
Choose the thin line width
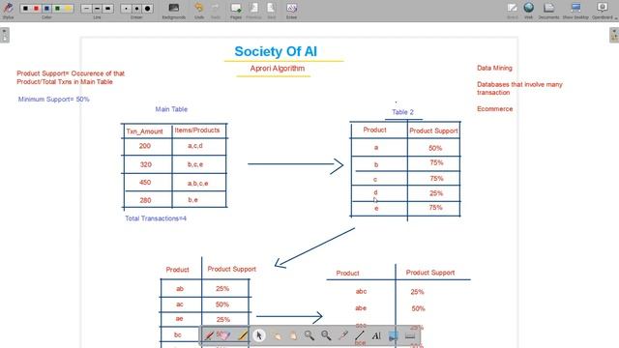tap(86, 9)
